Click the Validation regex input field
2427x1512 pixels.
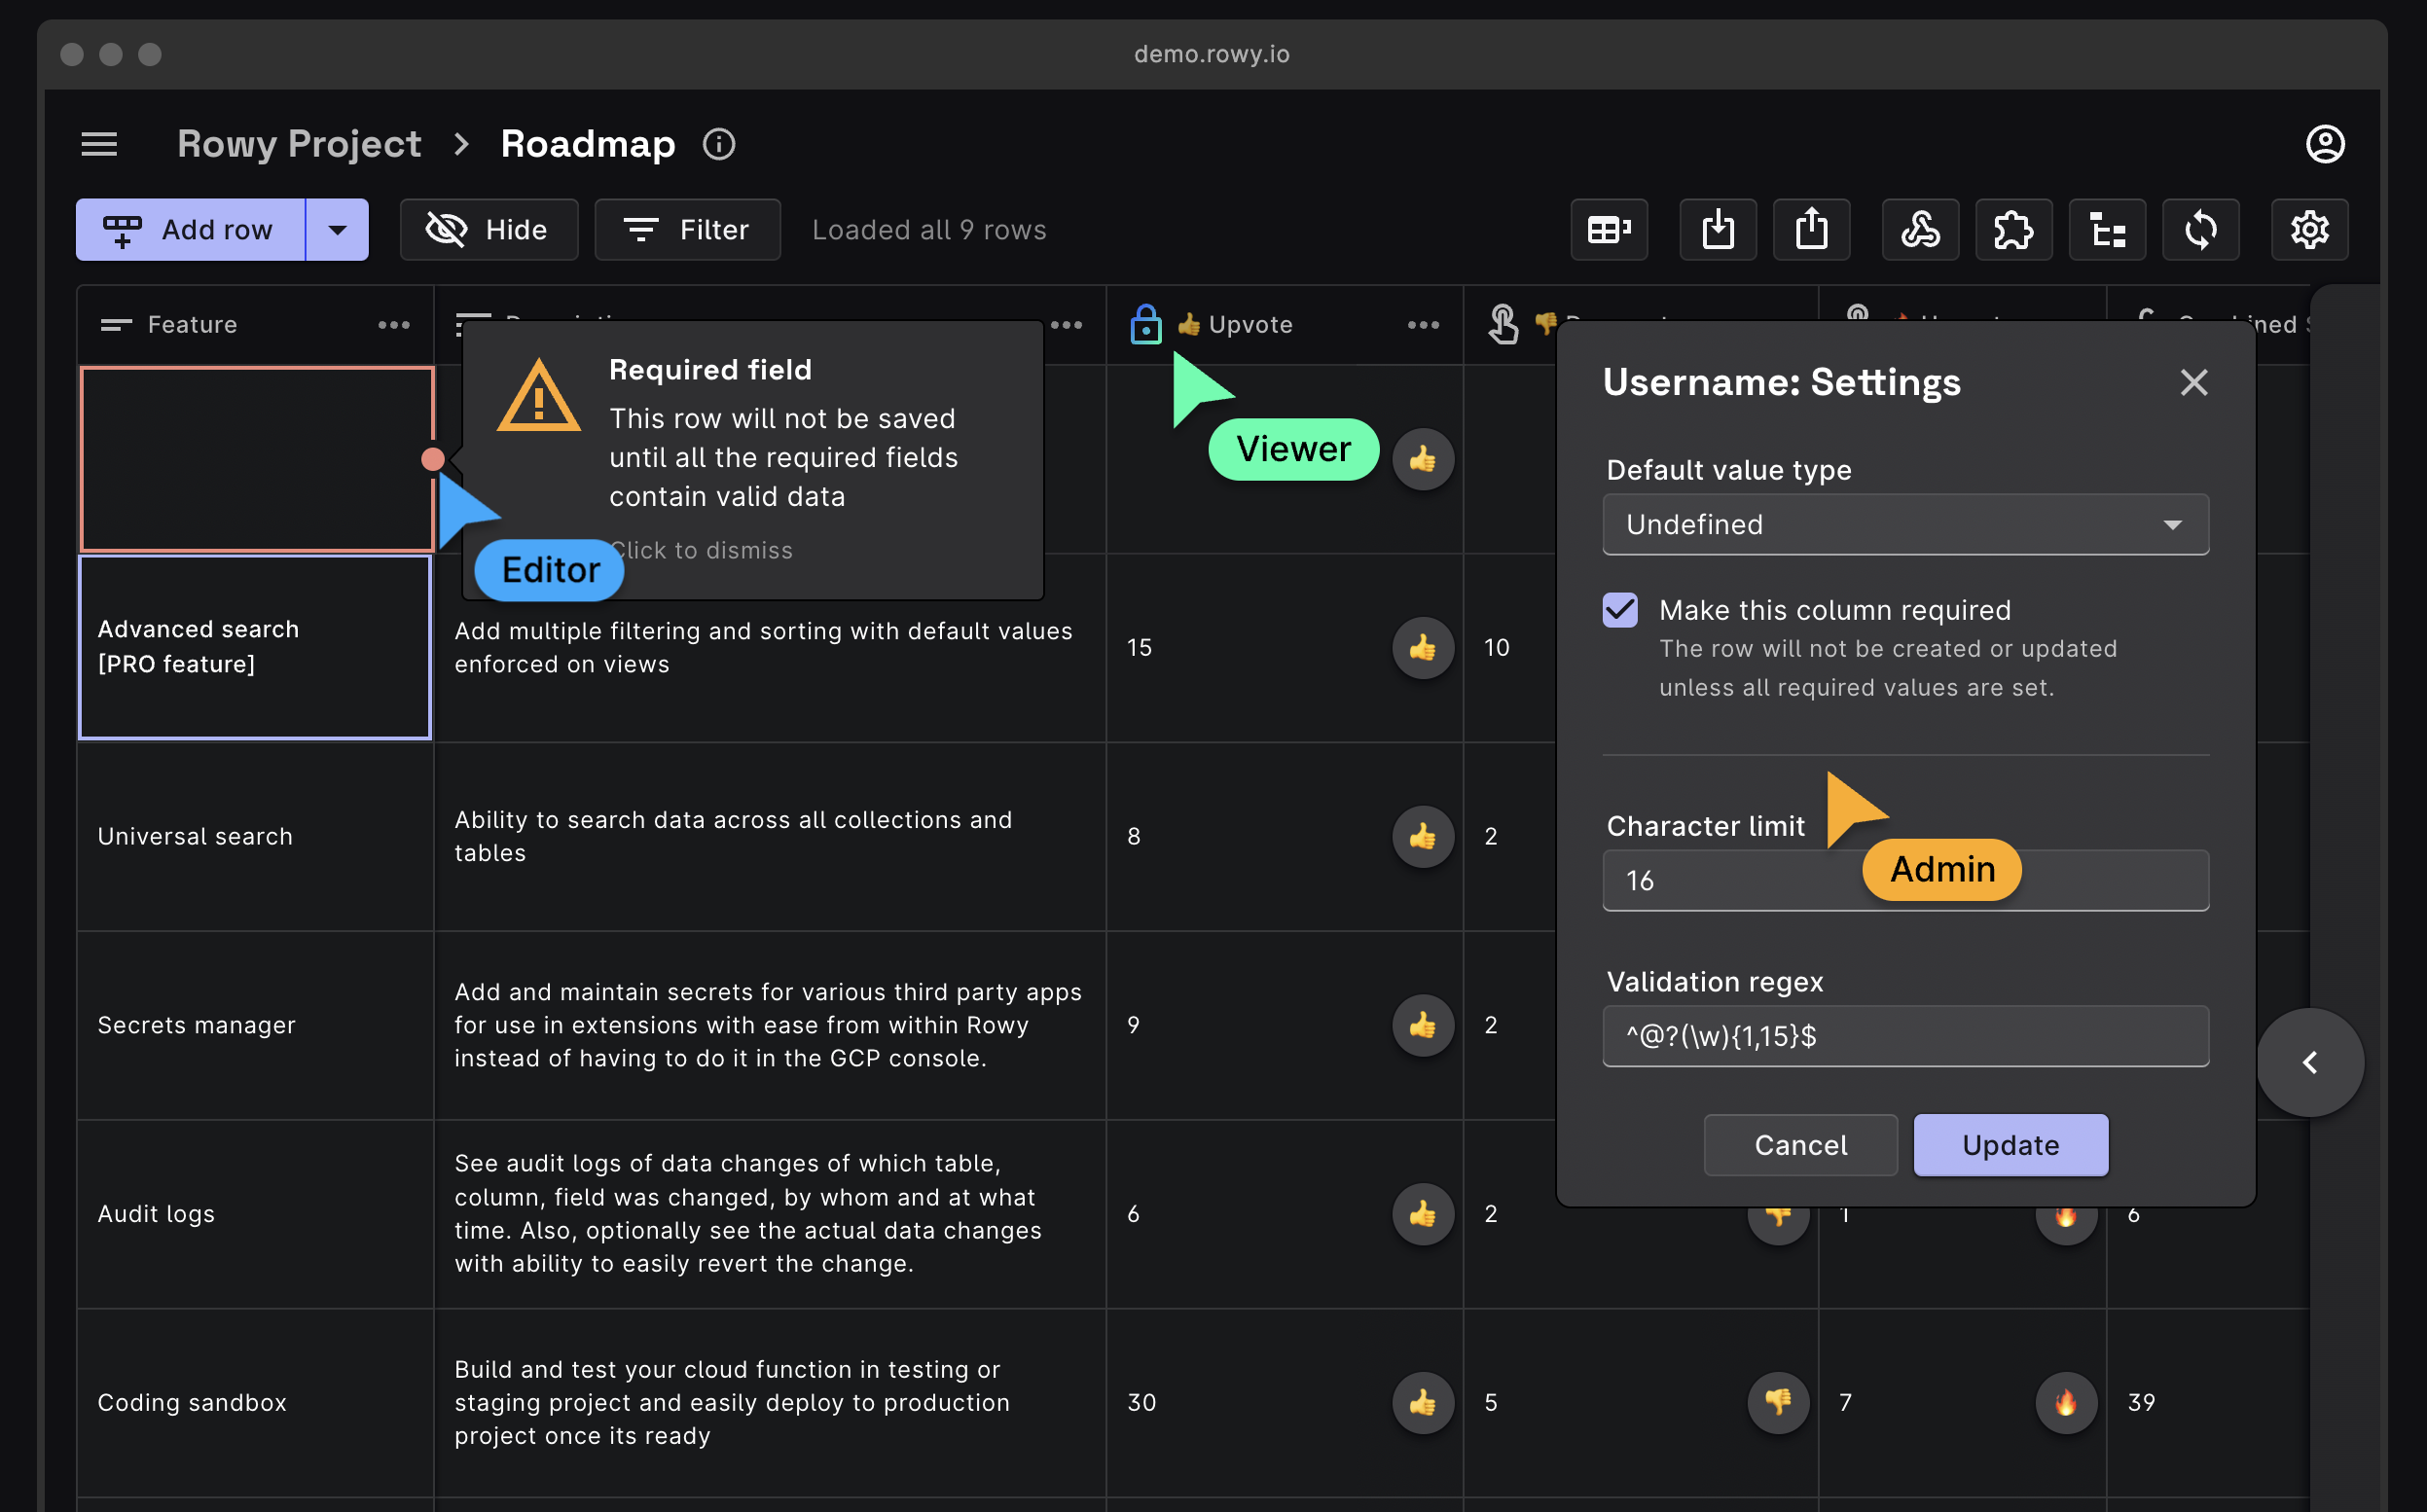coord(1905,1036)
